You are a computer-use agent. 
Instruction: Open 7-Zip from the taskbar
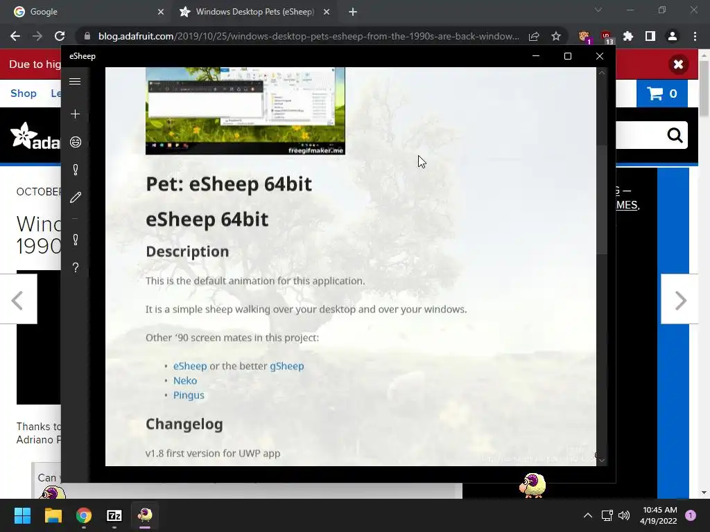(114, 515)
